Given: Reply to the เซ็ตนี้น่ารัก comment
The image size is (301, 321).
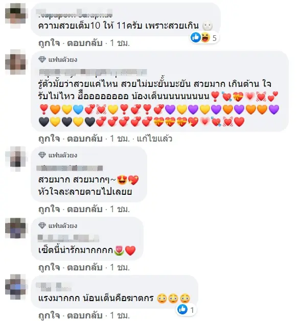Looking at the screenshot, I should (85, 267).
